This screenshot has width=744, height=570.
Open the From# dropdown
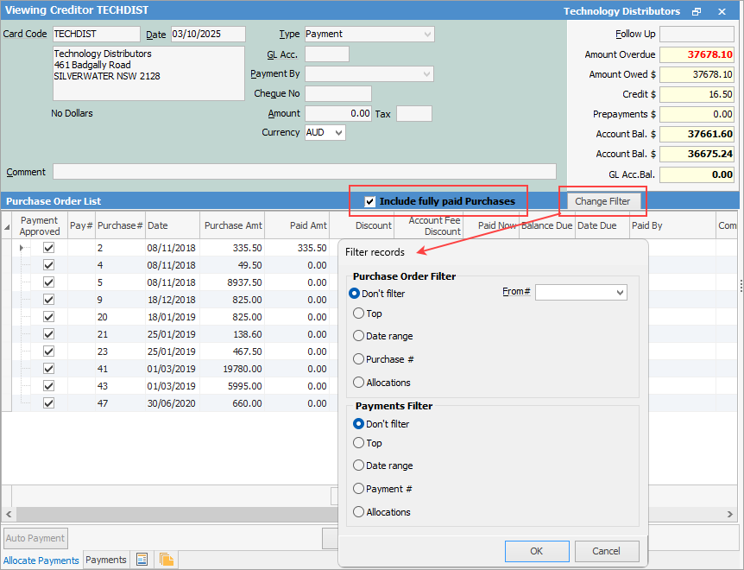619,293
